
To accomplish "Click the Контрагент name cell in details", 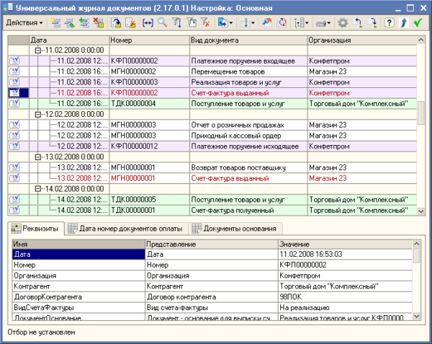I will pyautogui.click(x=78, y=286).
